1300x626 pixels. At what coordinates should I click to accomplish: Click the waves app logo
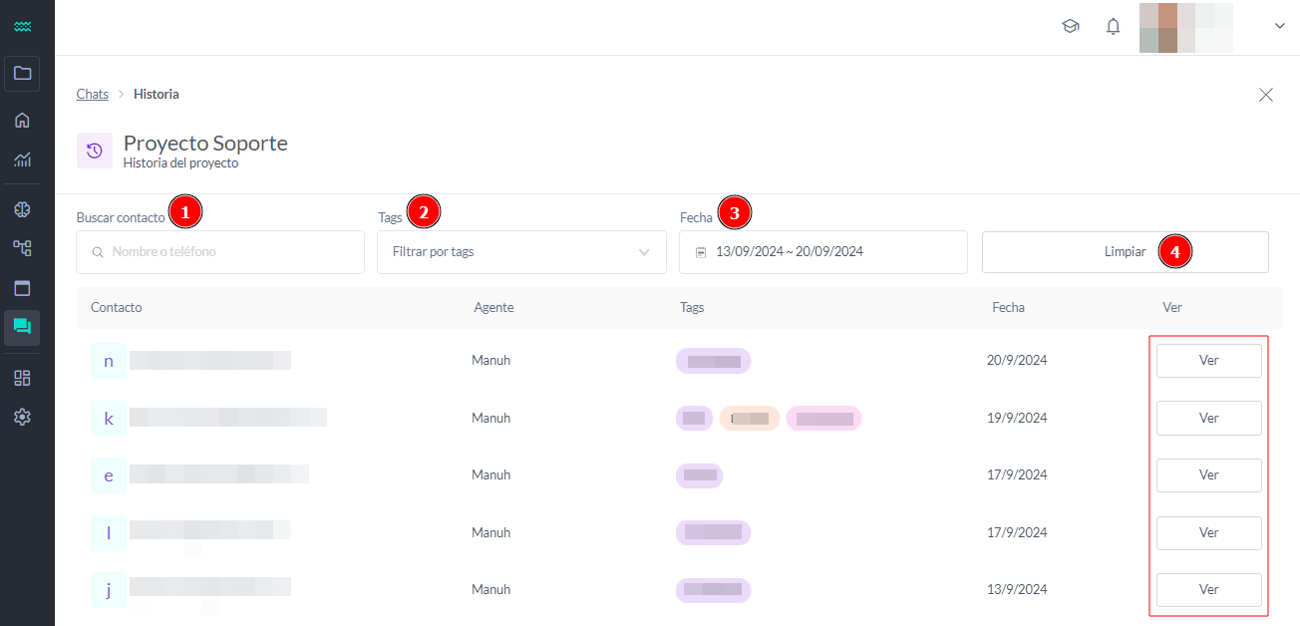22,26
